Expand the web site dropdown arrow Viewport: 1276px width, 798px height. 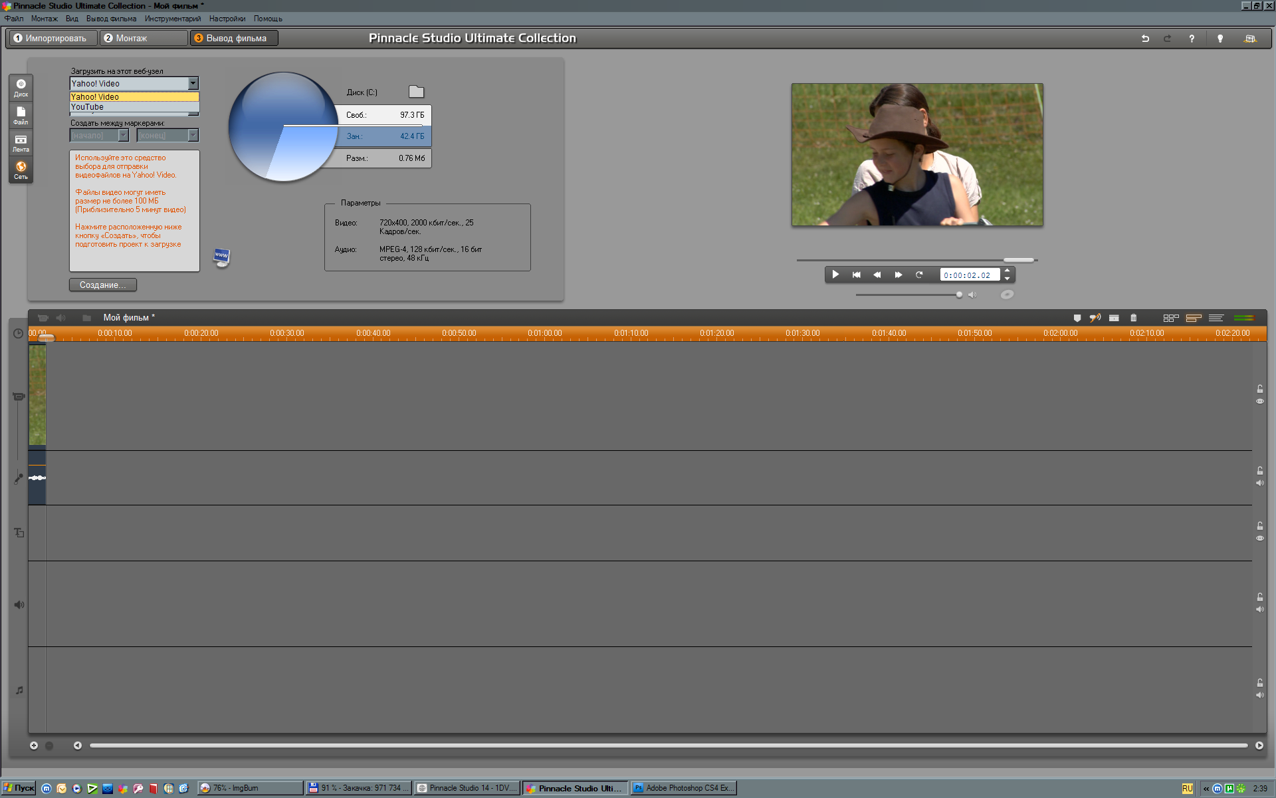193,83
